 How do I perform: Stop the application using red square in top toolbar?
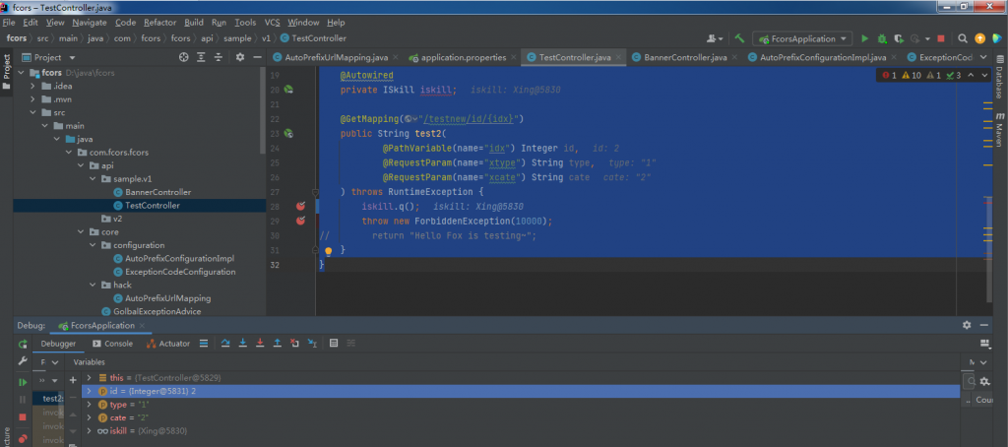(x=941, y=38)
